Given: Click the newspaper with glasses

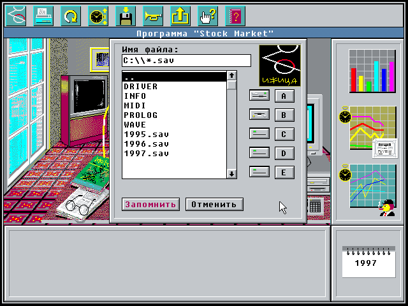Looking at the screenshot, I should tap(81, 204).
